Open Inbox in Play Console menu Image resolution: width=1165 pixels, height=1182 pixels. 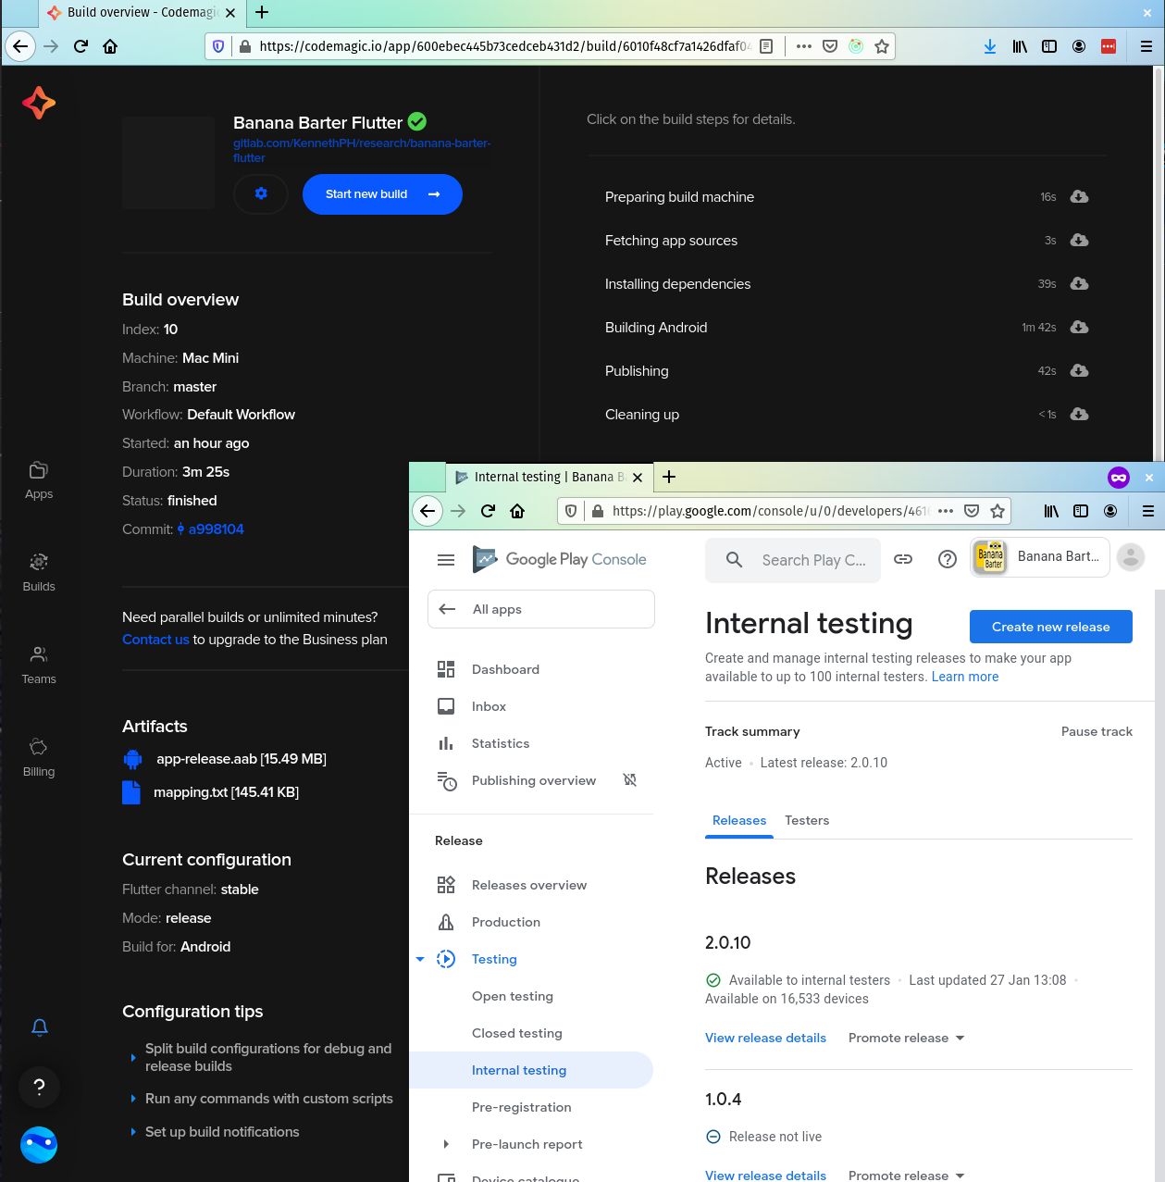click(489, 706)
